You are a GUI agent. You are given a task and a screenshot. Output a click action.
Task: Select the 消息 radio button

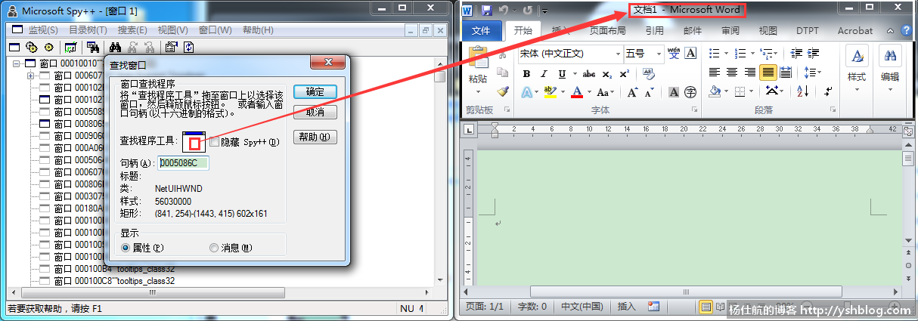214,248
